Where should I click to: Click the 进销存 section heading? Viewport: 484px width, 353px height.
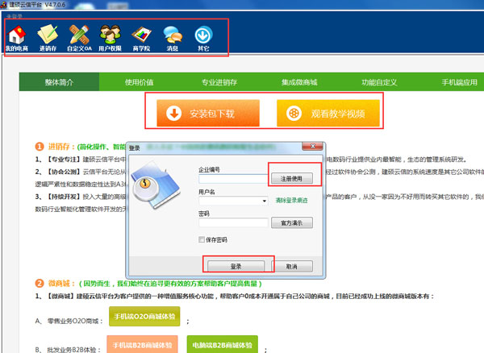62,147
